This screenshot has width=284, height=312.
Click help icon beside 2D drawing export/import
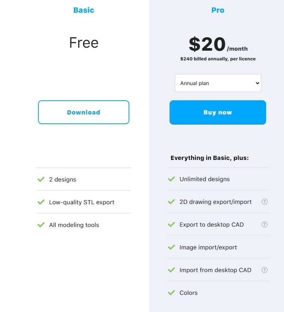pos(265,202)
